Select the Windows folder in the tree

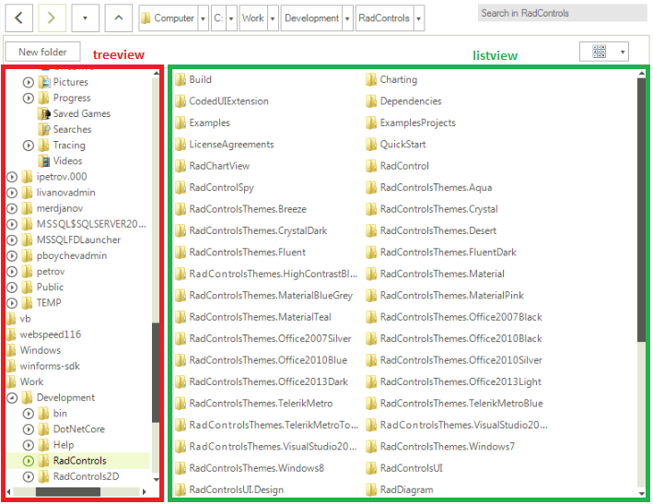click(40, 350)
